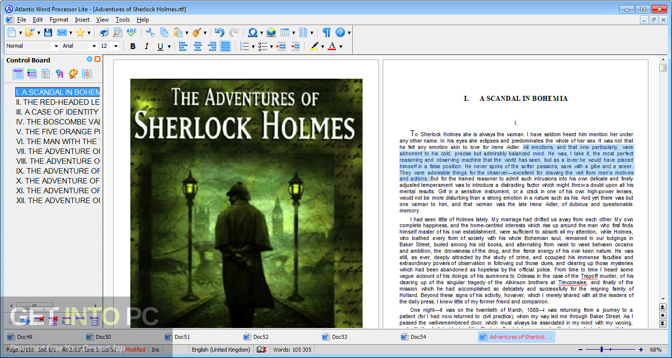Center the paragraph text
The image size is (672, 358).
coord(197,46)
